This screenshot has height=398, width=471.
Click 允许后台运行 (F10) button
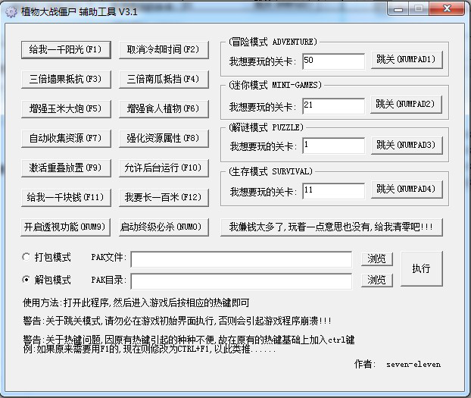164,168
